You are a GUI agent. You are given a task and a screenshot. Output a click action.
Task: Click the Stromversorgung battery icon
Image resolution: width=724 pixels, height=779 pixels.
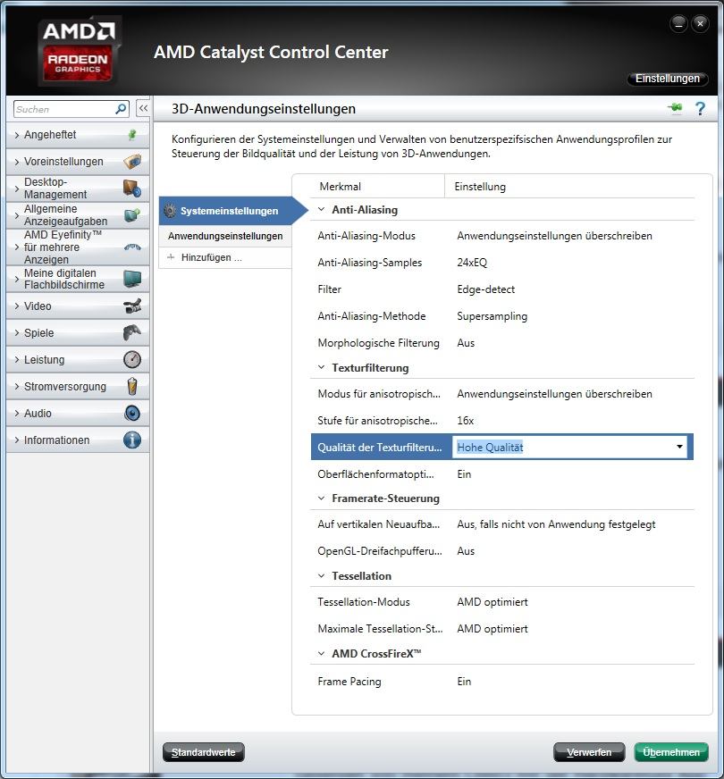(132, 387)
